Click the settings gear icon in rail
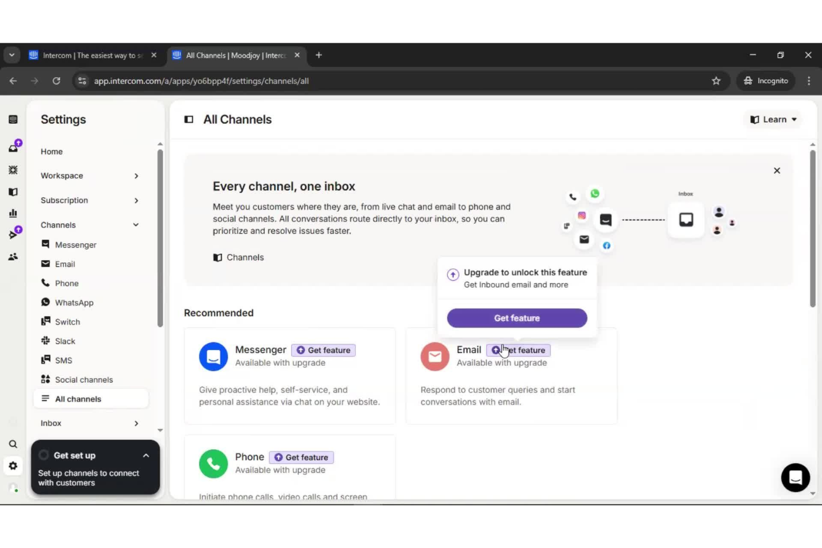The image size is (822, 548). (x=13, y=466)
